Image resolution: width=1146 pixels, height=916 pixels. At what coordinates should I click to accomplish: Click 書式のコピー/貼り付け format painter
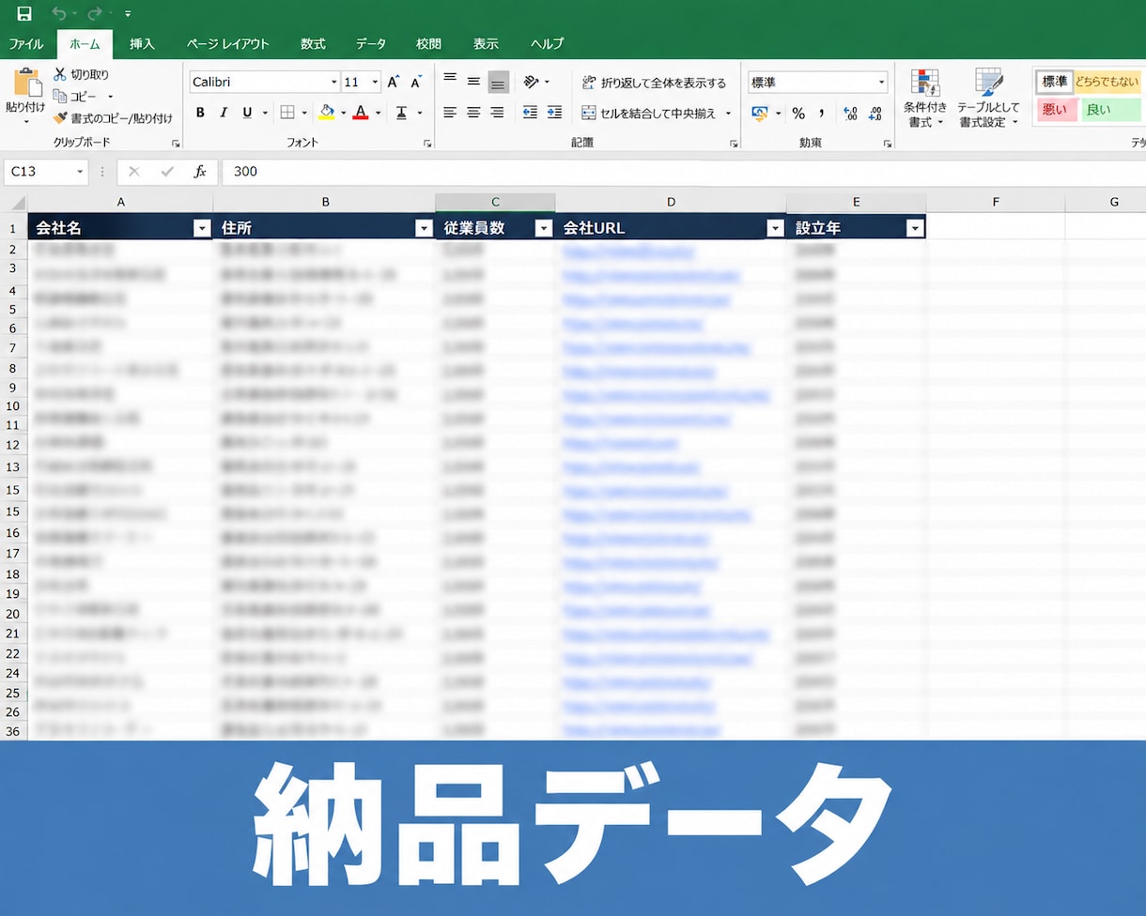[x=113, y=118]
